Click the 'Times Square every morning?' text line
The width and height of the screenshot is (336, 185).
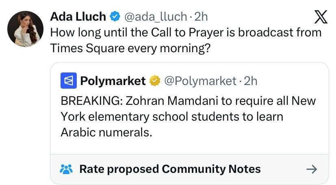(130, 48)
